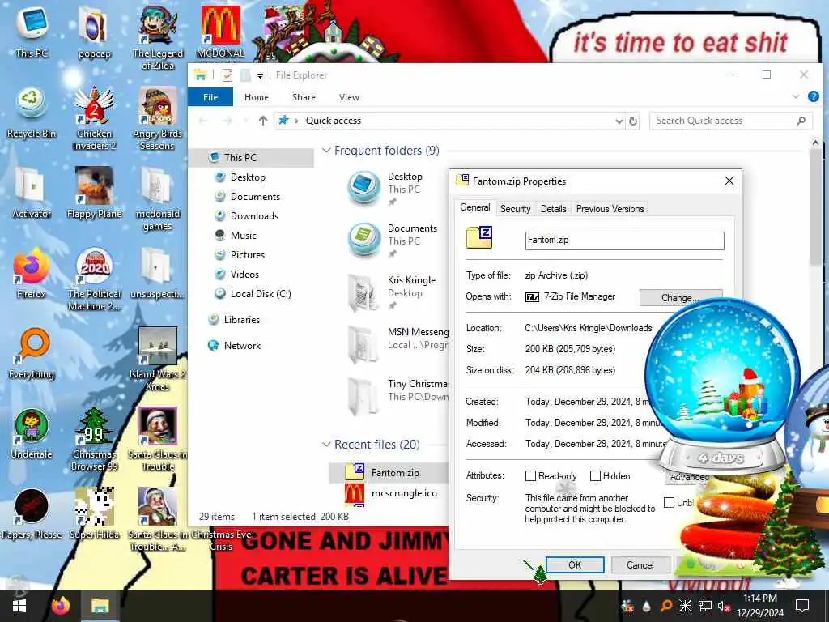This screenshot has height=622, width=829.
Task: Launch Firefox from desktop shortcut
Action: (32, 273)
